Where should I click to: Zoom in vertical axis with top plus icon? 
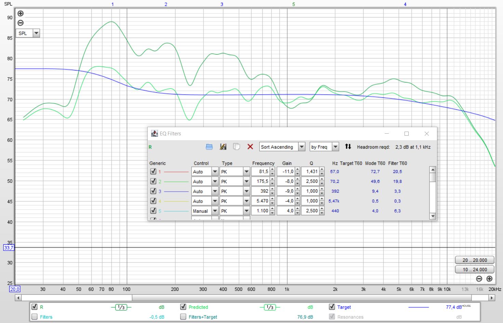click(21, 14)
